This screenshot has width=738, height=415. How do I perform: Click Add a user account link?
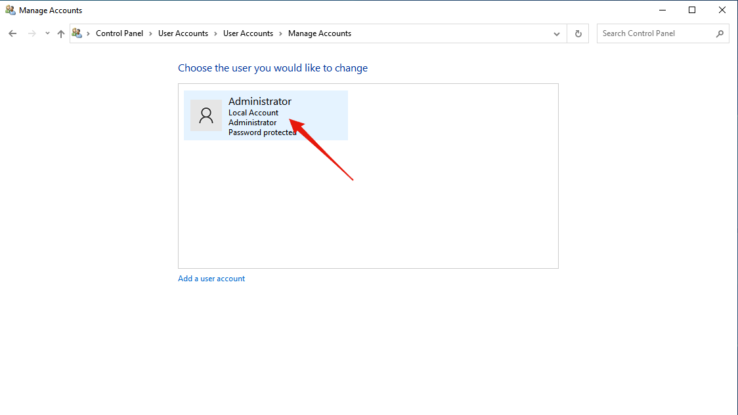tap(211, 279)
